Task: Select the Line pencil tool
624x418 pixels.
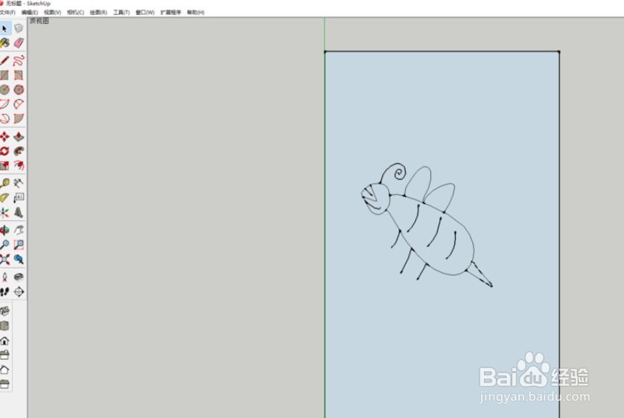Action: pos(4,61)
